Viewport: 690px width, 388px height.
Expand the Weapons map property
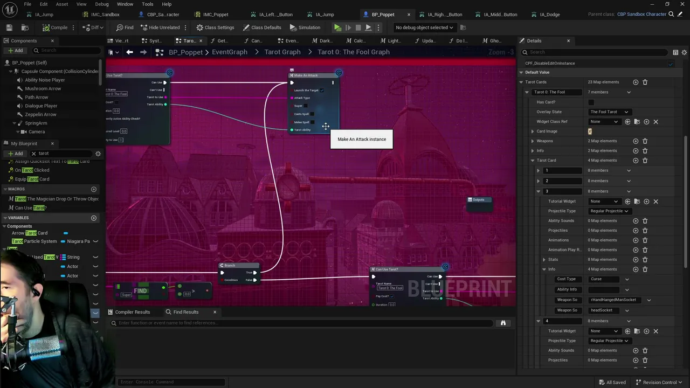[x=533, y=141]
